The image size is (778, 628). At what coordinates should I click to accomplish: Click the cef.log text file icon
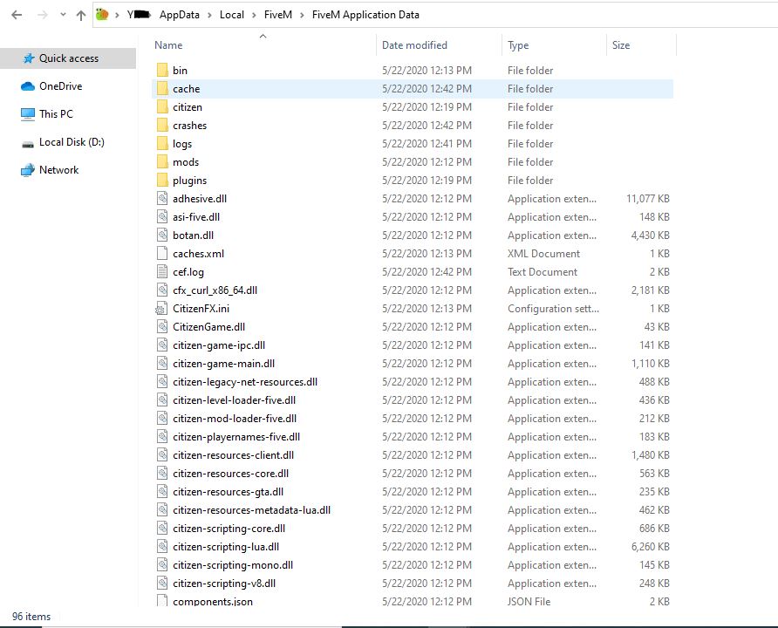click(x=162, y=272)
